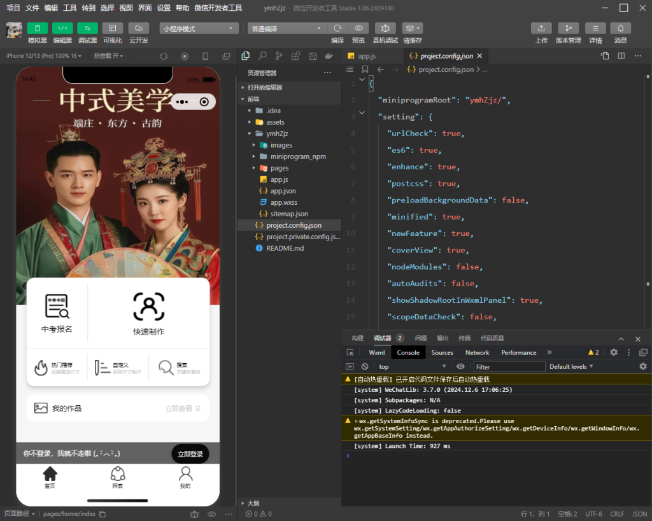Toggle the visualization panel button
652x521 pixels.
tap(113, 28)
